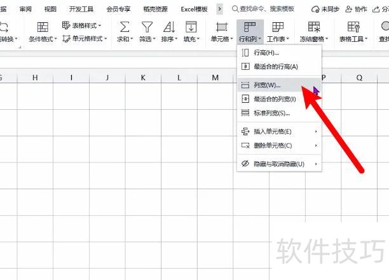Click the 最适合的行高 autofit row icon
Screen dimensions: 389x280
point(245,67)
